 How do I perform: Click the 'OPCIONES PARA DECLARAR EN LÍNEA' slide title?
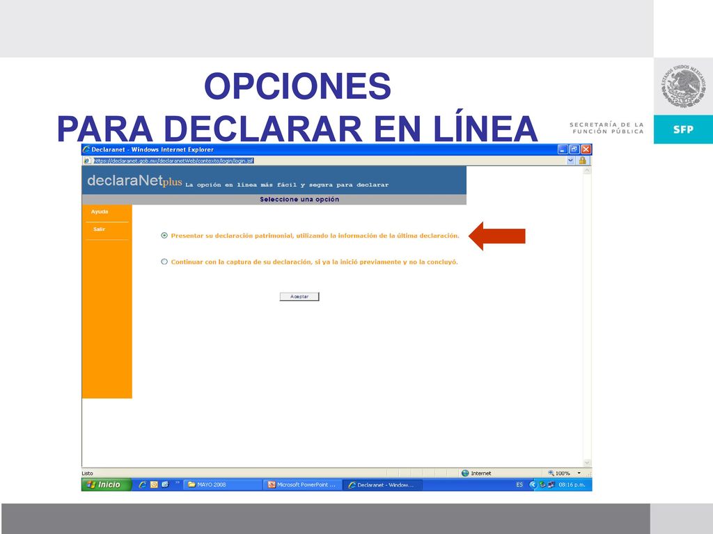[297, 107]
